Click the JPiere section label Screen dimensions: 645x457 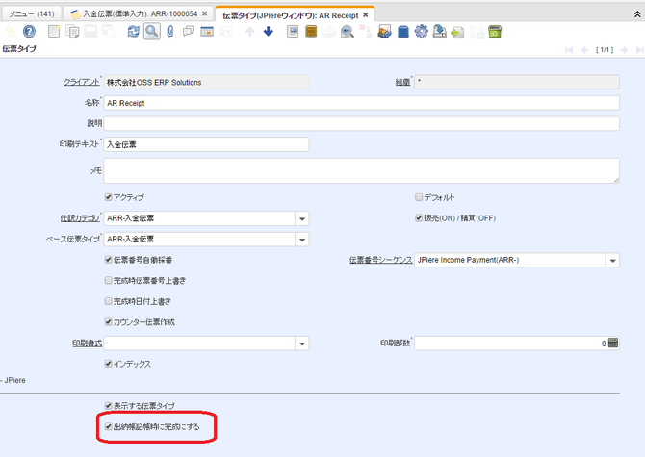tap(15, 381)
